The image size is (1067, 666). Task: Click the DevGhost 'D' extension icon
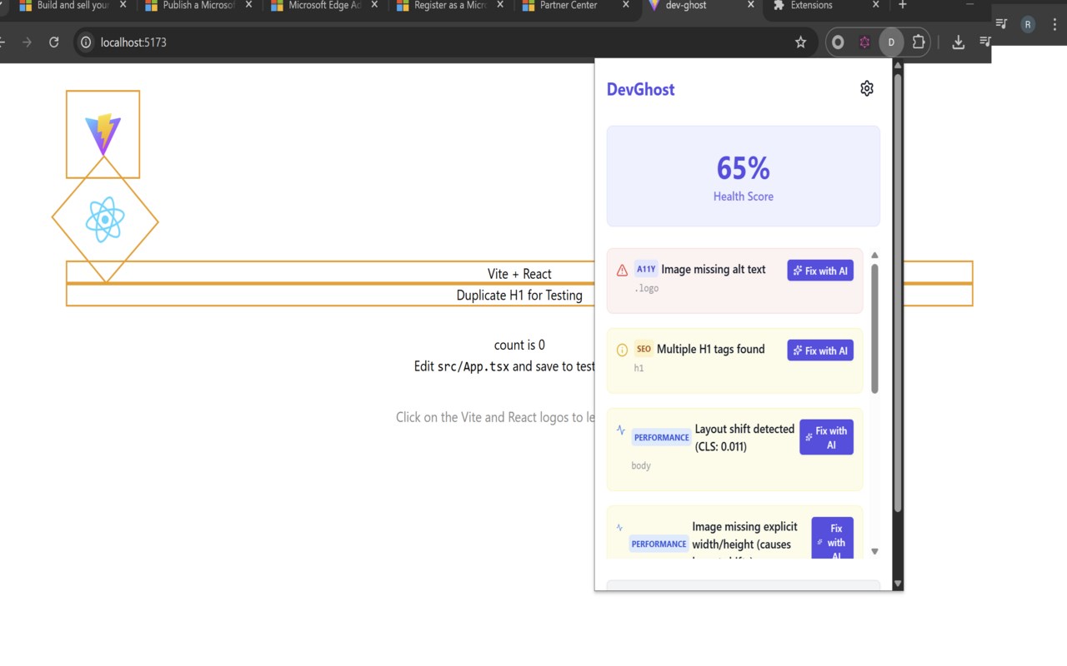click(891, 42)
